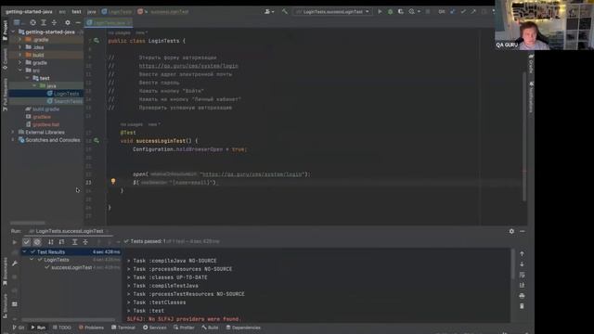Select successLoginTest in the test results tree
The image size is (594, 334).
coord(71,267)
